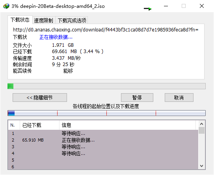
Task: Click the scrollbar down arrow in thread list
Action: coord(201,166)
